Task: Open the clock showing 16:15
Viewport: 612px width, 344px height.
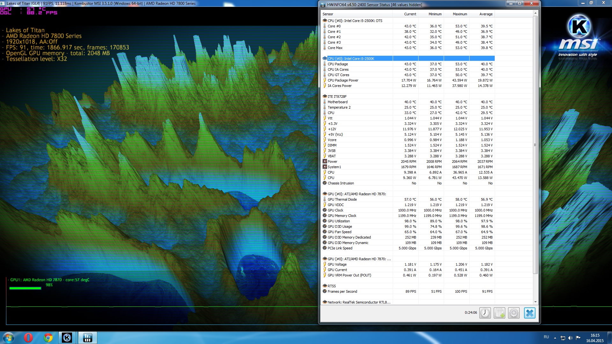Action: (595, 338)
